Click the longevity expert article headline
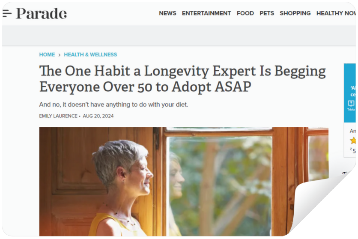358x239 pixels. (182, 79)
